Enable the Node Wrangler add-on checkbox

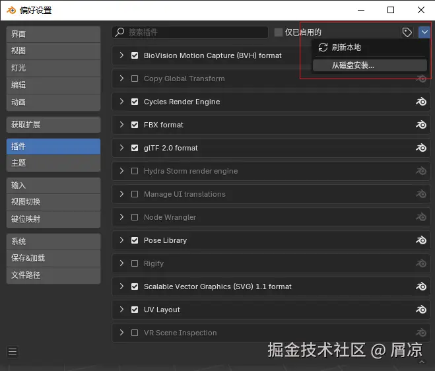point(135,217)
